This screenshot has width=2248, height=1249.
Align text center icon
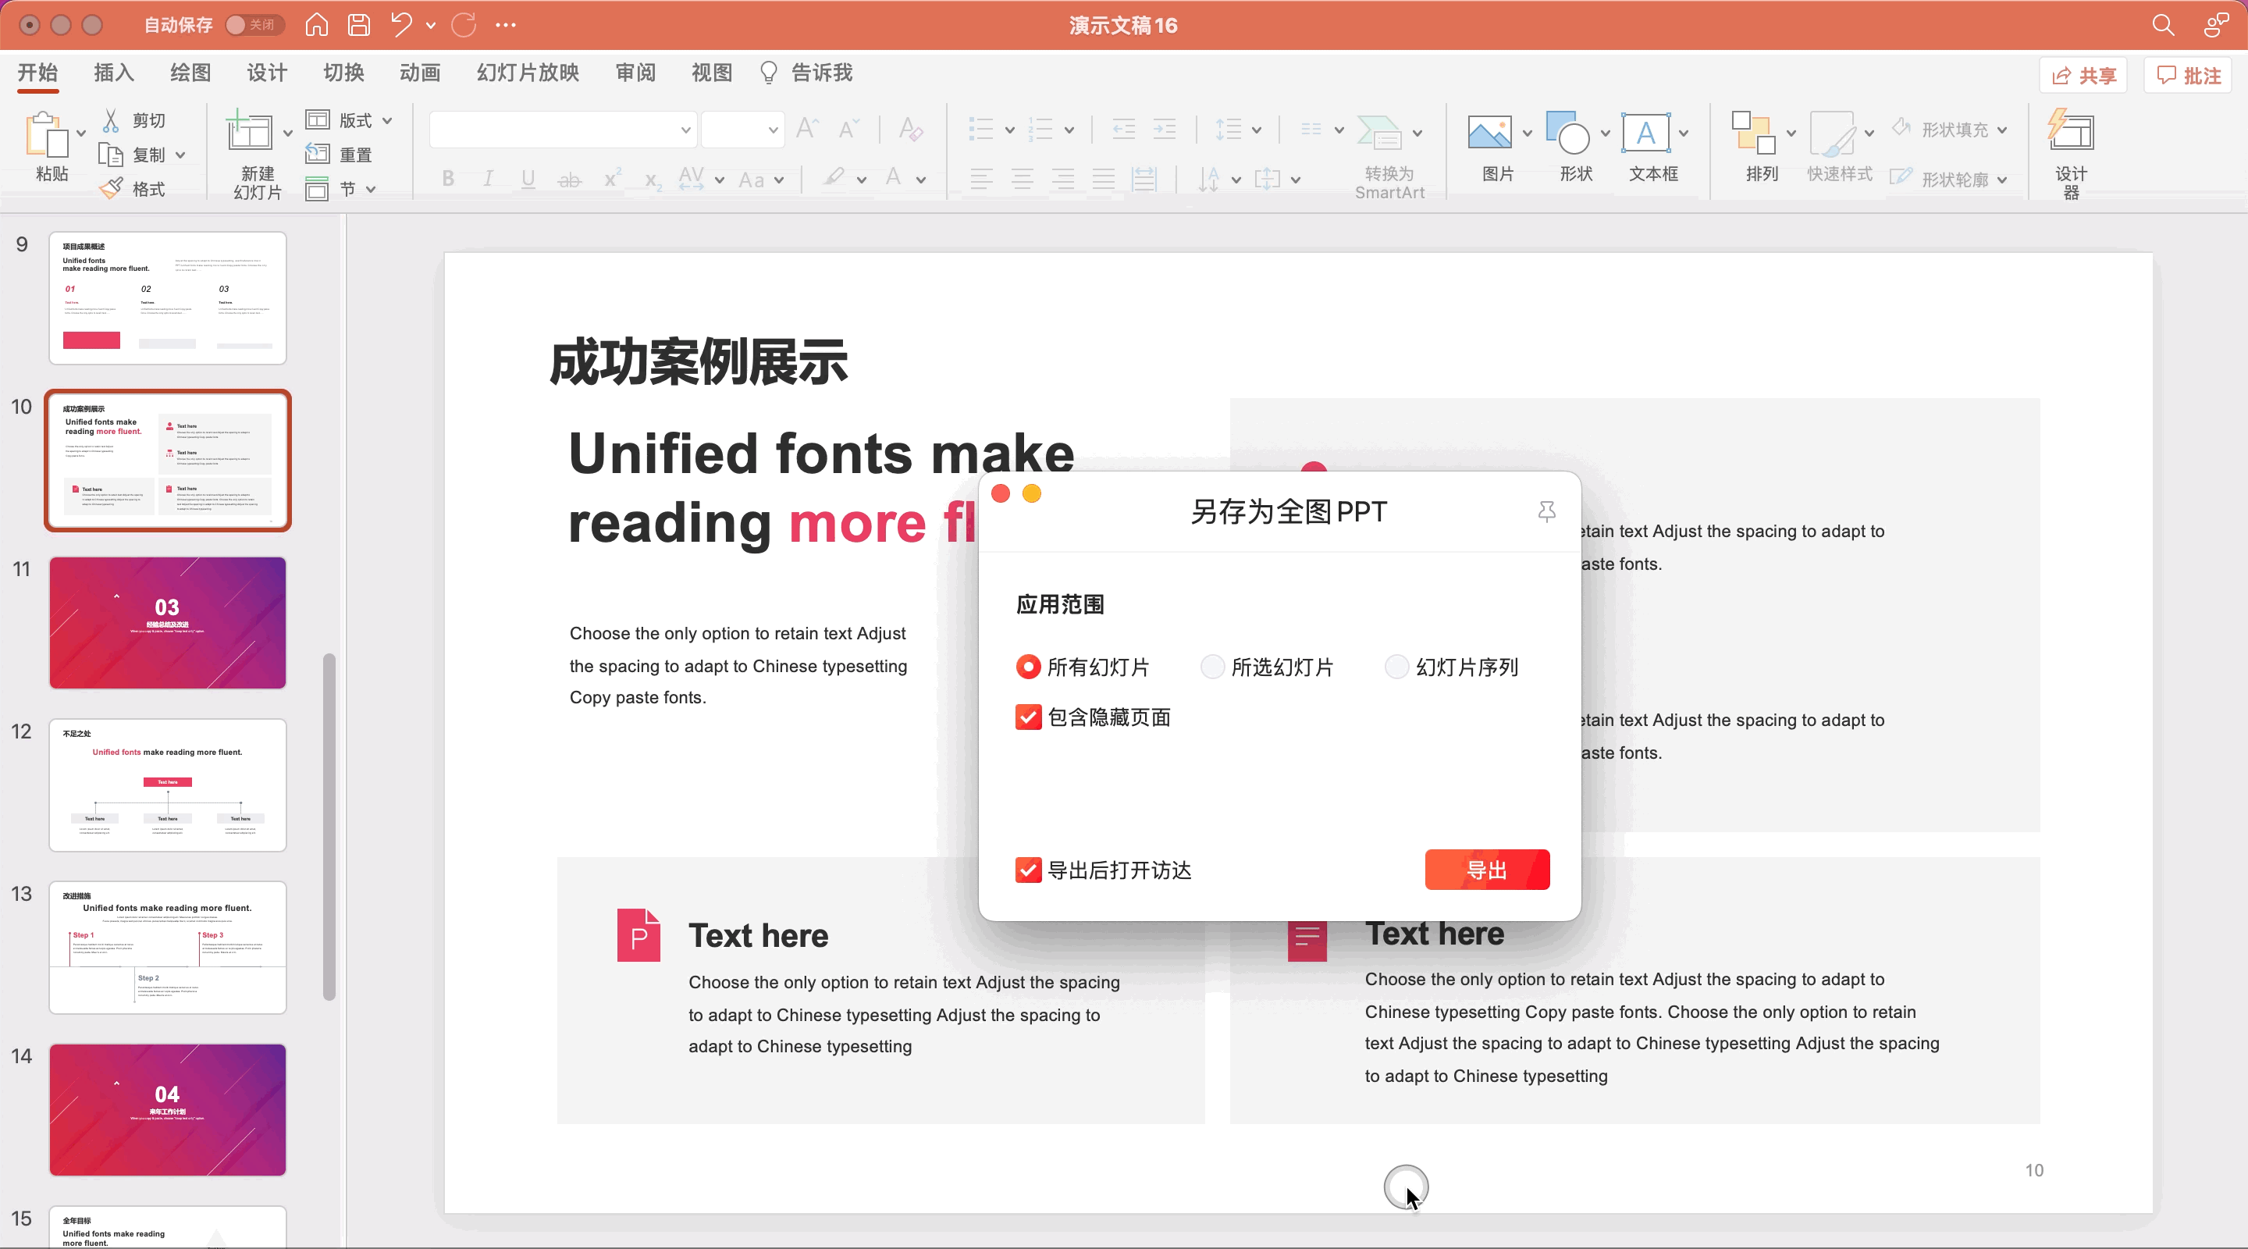[1022, 180]
